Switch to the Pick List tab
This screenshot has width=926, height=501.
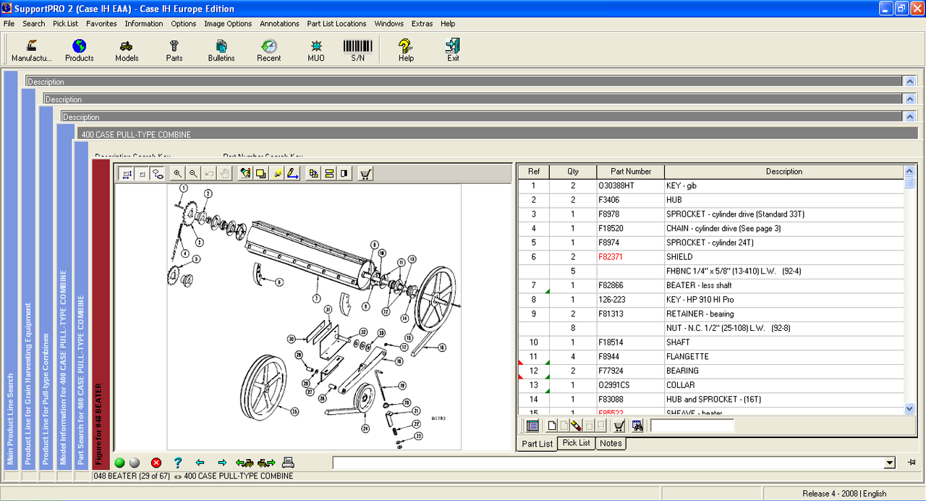pyautogui.click(x=576, y=443)
